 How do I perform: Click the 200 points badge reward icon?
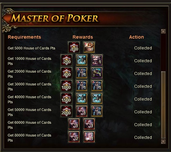pos(66,60)
